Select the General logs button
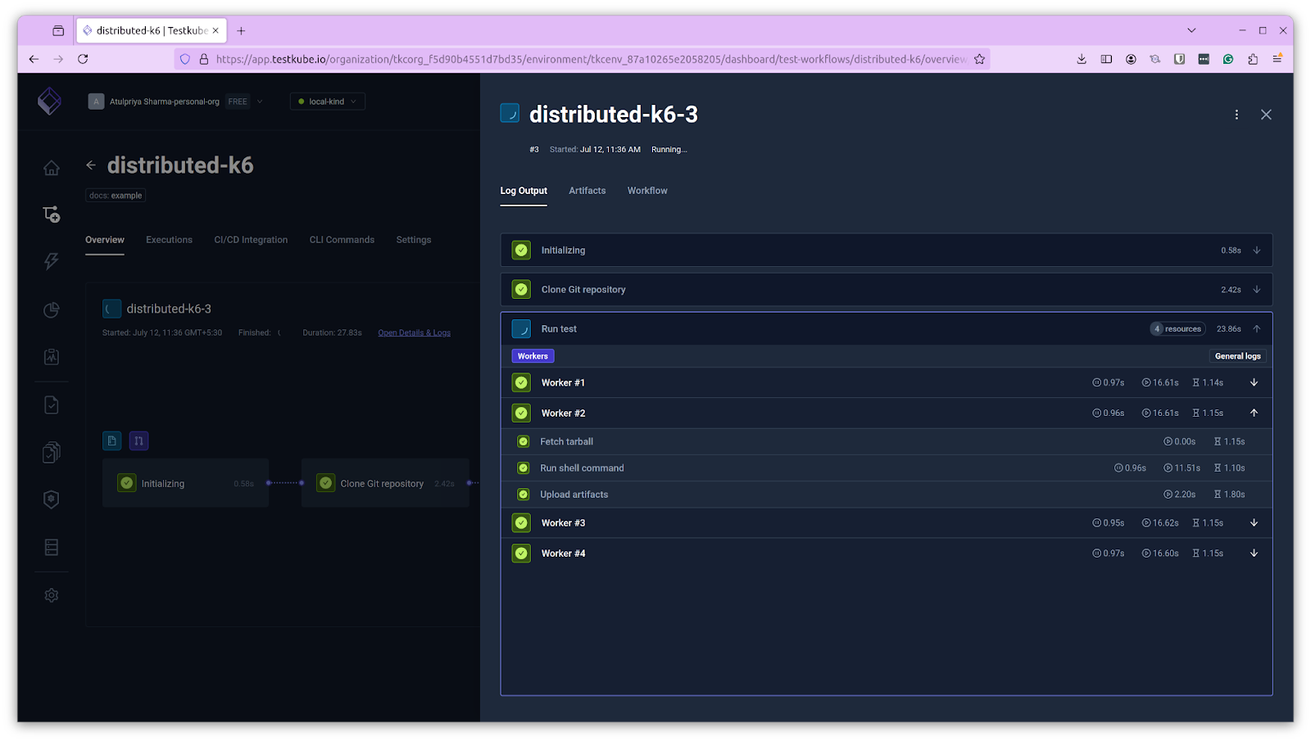Image resolution: width=1311 pixels, height=741 pixels. [x=1237, y=356]
